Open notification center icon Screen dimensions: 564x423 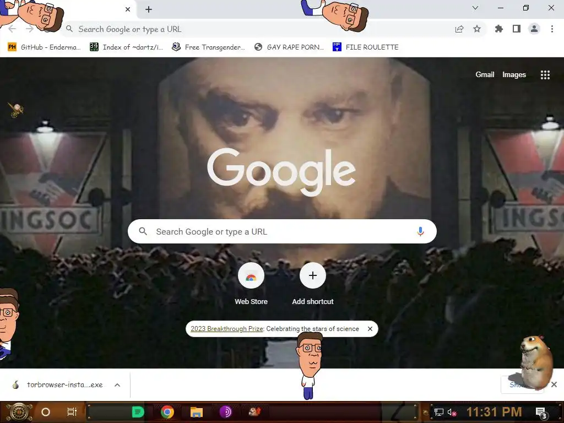coord(542,413)
